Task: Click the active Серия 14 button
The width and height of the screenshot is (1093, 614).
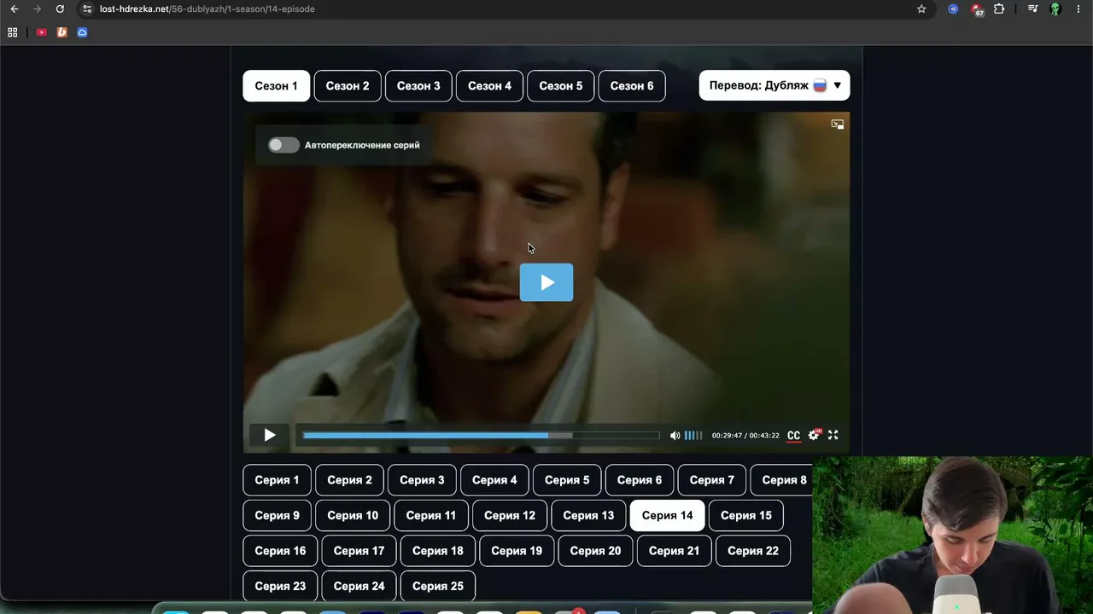Action: (x=667, y=515)
